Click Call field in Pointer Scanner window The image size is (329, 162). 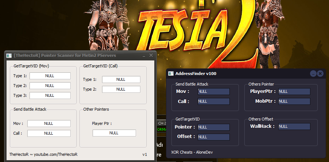[x=49, y=133]
